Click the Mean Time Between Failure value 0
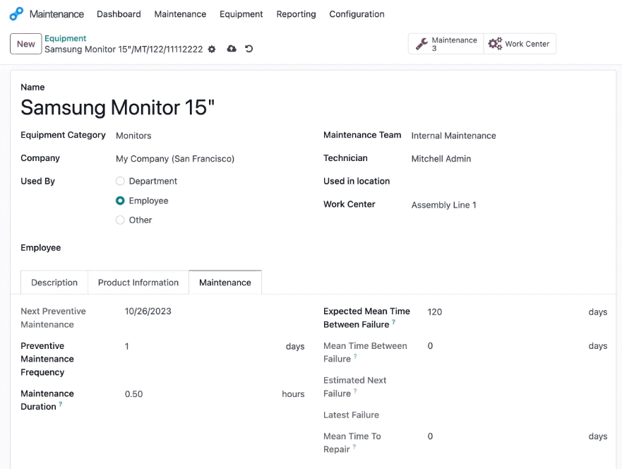The image size is (622, 469). 430,346
